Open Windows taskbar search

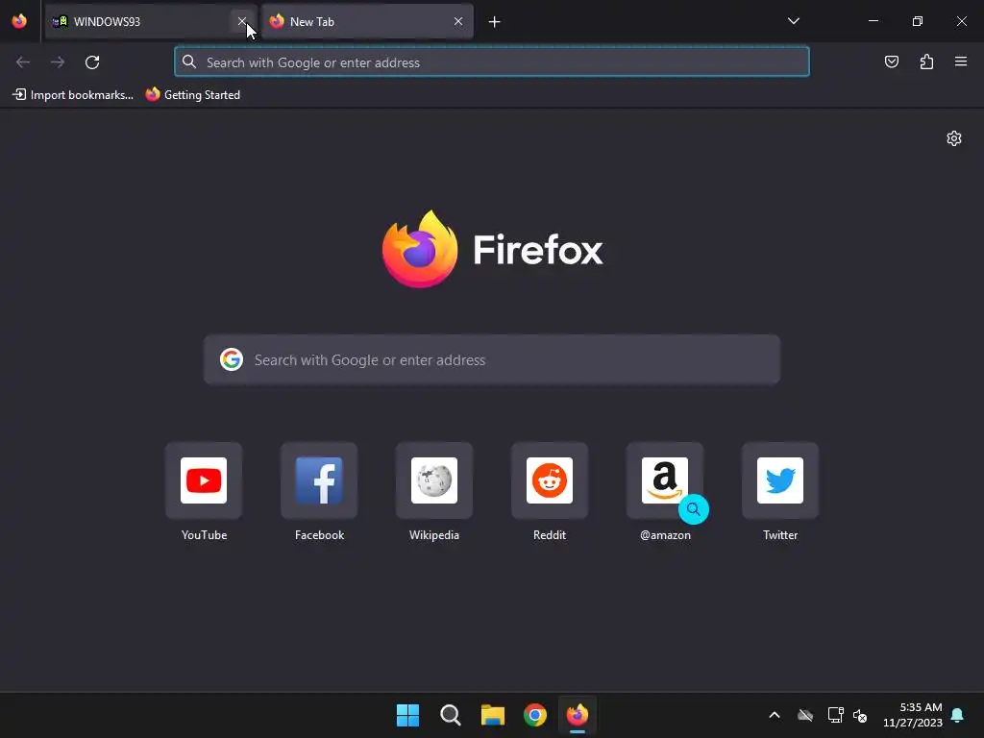point(451,715)
